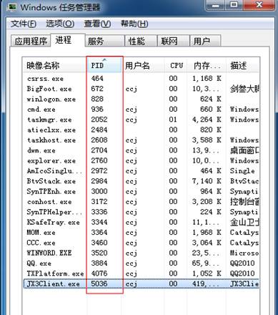Screen dimensions: 278x315
Task: Select the KSafeTray.exe process
Action: pyautogui.click(x=141, y=222)
